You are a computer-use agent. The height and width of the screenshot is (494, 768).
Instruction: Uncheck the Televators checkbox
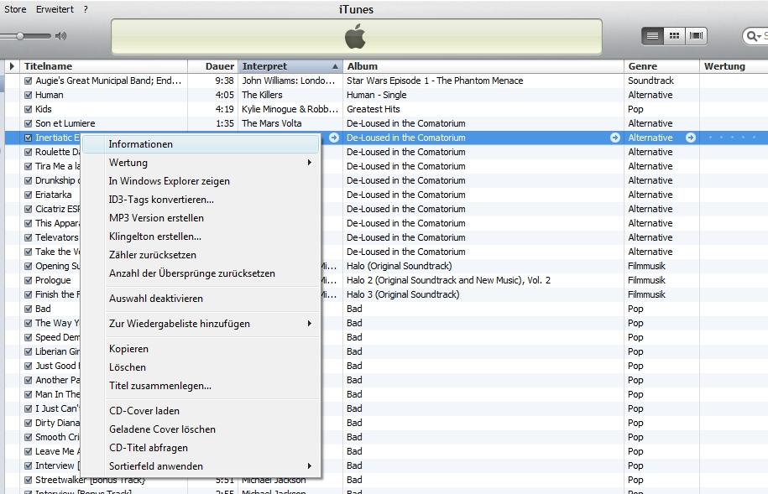(29, 237)
